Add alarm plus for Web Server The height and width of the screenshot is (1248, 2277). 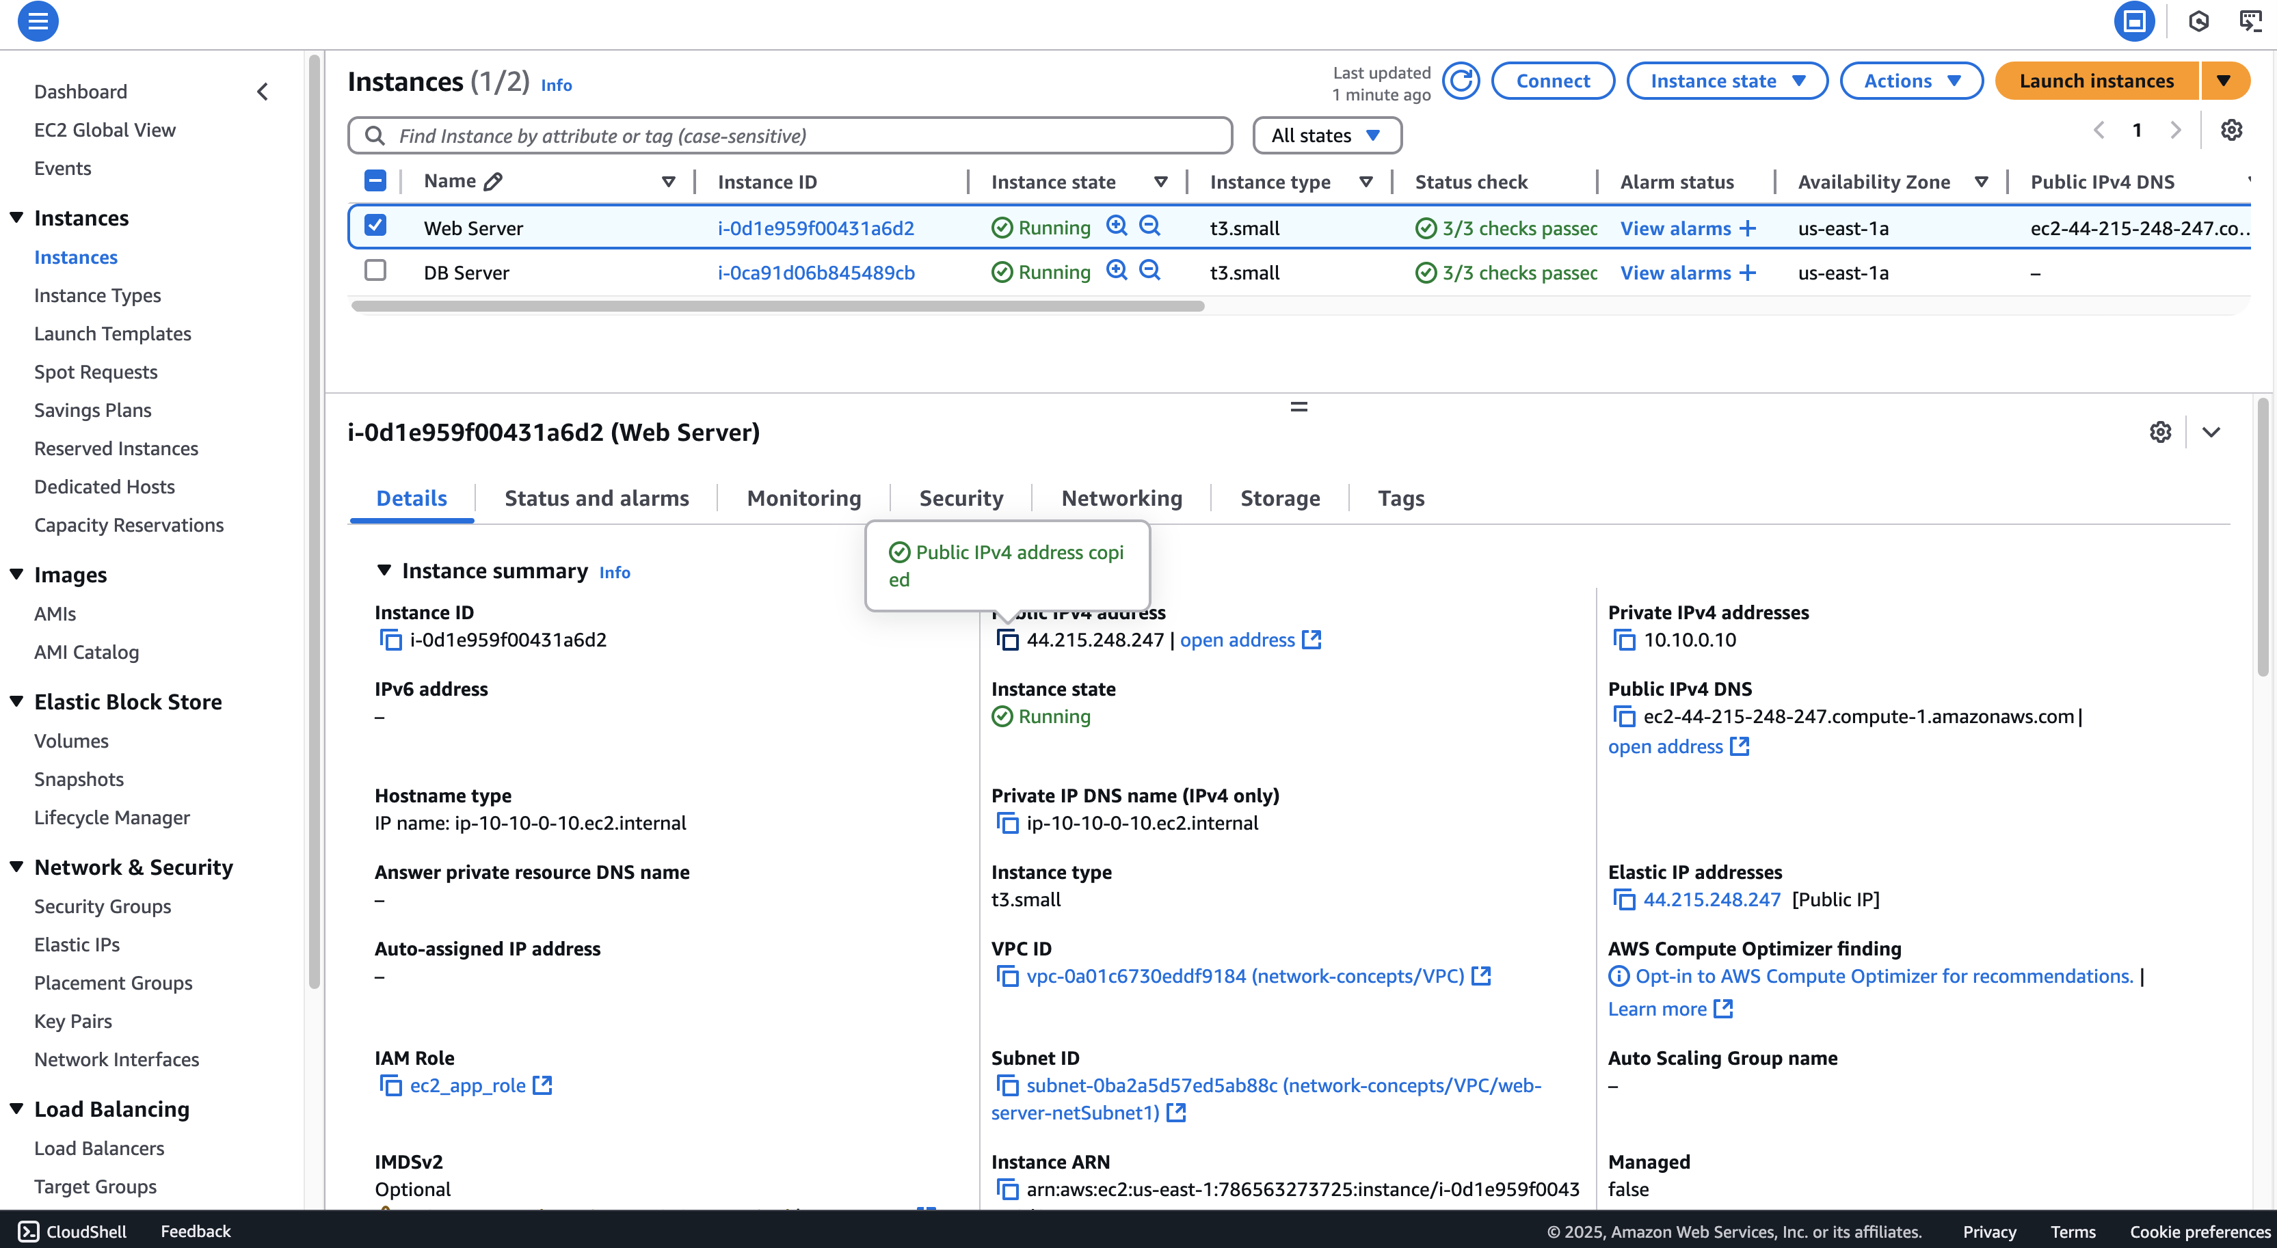point(1748,228)
